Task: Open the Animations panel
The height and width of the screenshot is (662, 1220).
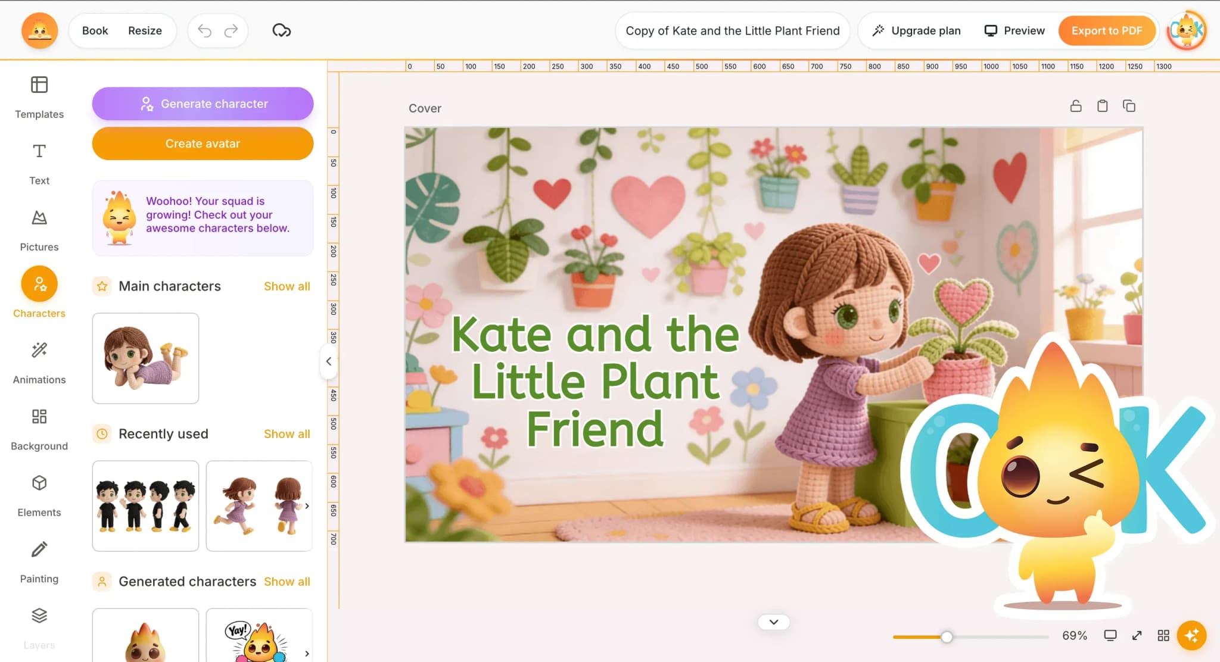Action: click(x=39, y=363)
